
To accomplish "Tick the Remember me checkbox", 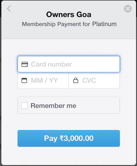I will 24,105.
